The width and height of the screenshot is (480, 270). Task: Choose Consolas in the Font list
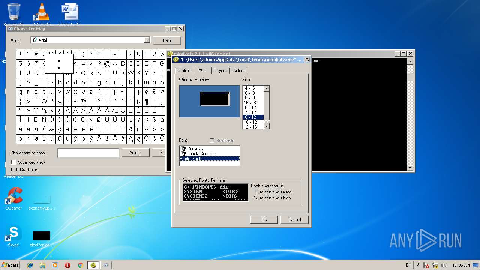click(x=209, y=149)
